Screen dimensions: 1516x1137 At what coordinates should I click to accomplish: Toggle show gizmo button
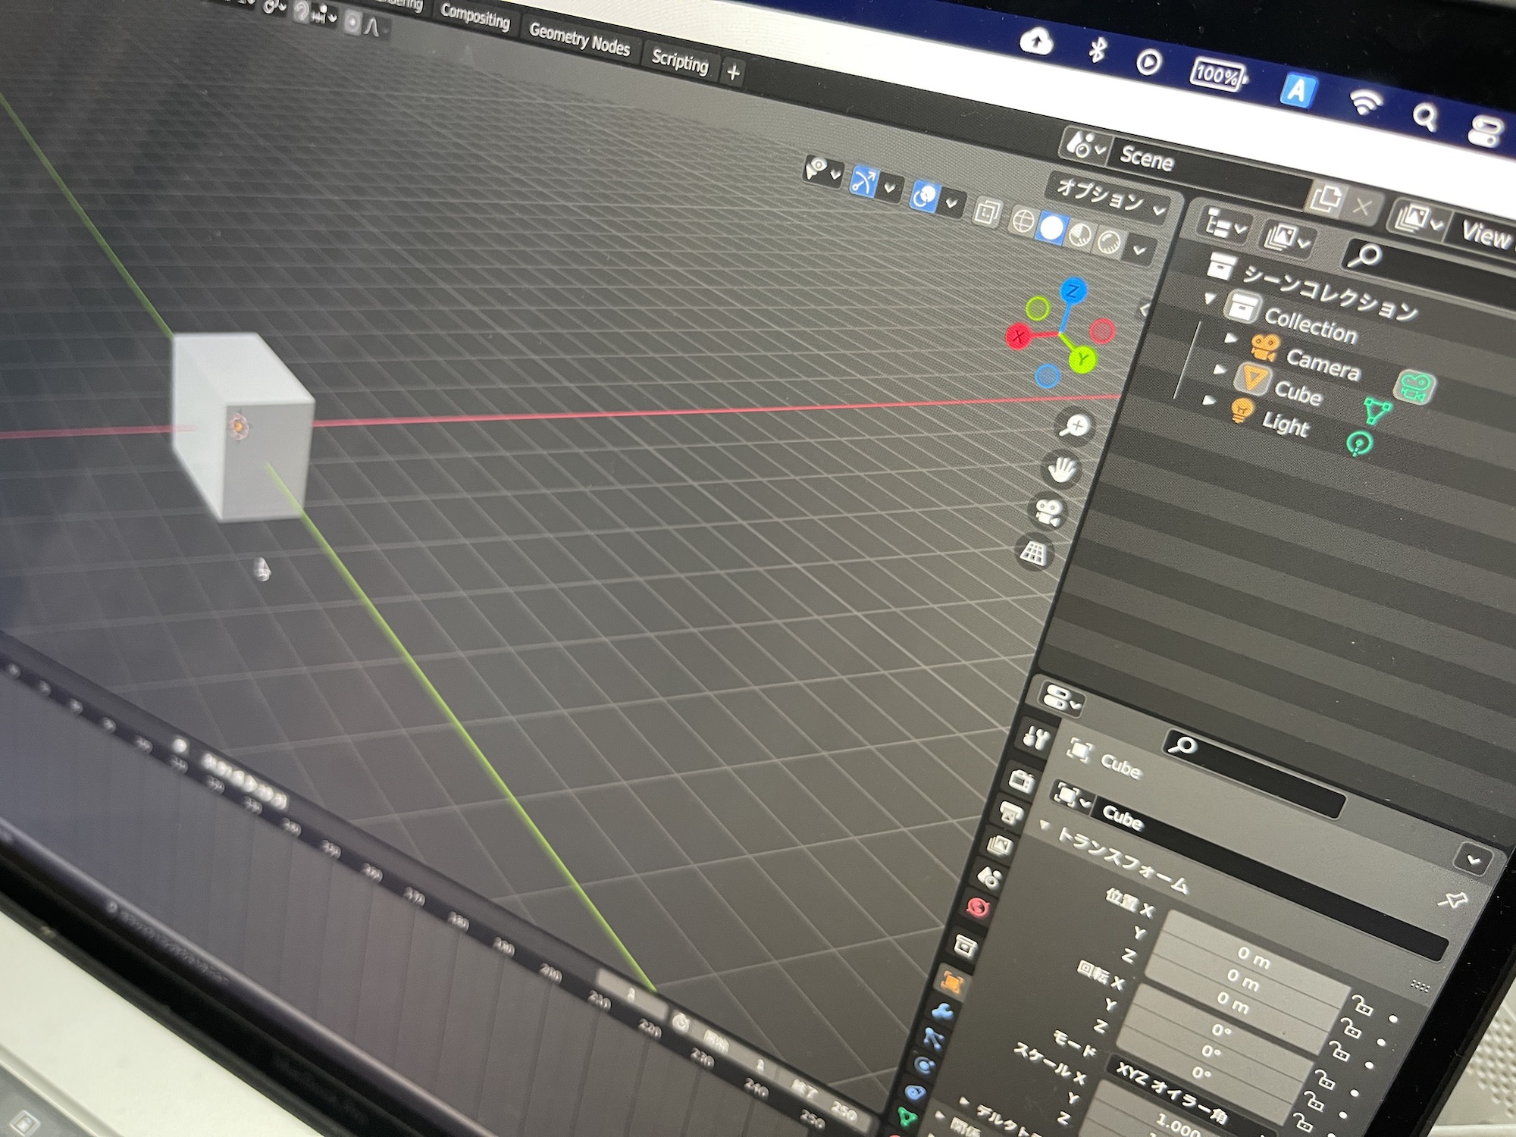[x=864, y=181]
